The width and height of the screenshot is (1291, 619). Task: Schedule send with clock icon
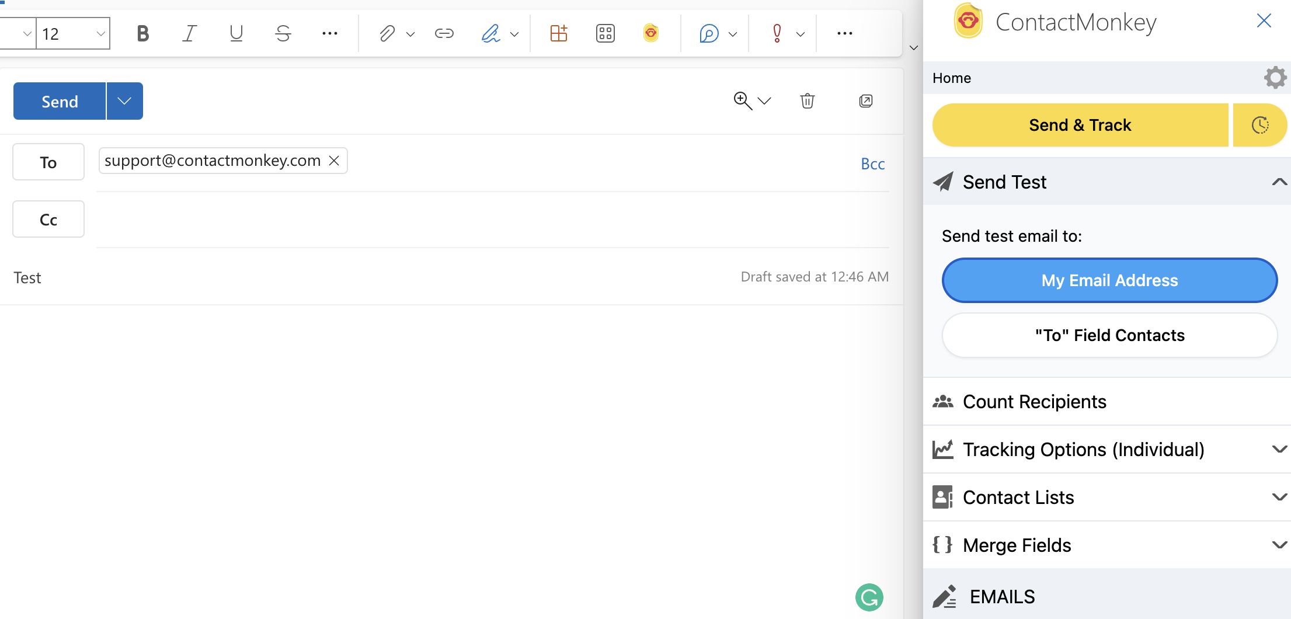pos(1260,125)
